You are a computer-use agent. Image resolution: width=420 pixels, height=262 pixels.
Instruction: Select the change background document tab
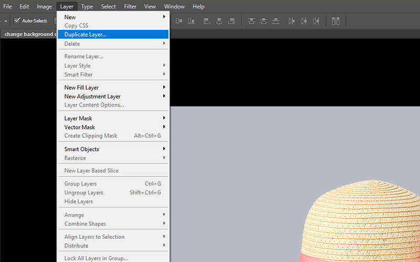click(x=29, y=34)
